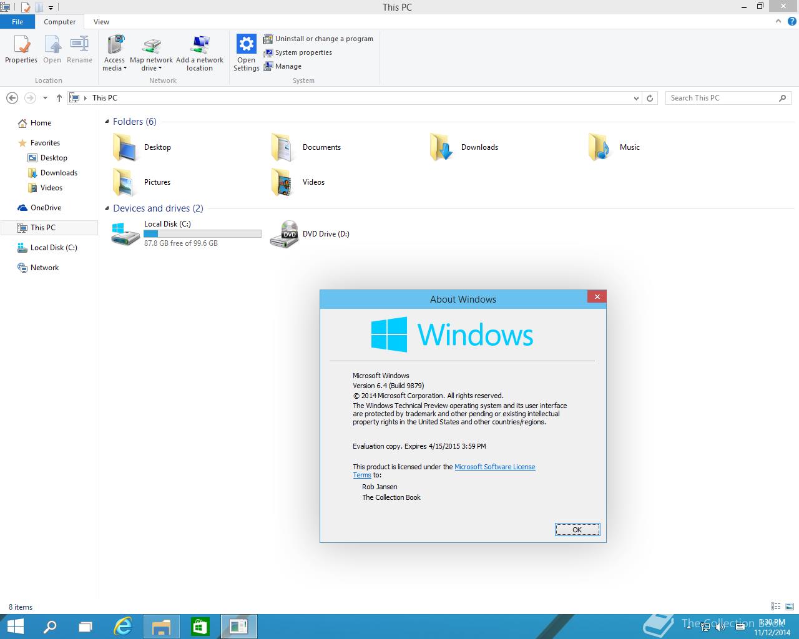
Task: Open Videos under Favorites
Action: click(46, 188)
